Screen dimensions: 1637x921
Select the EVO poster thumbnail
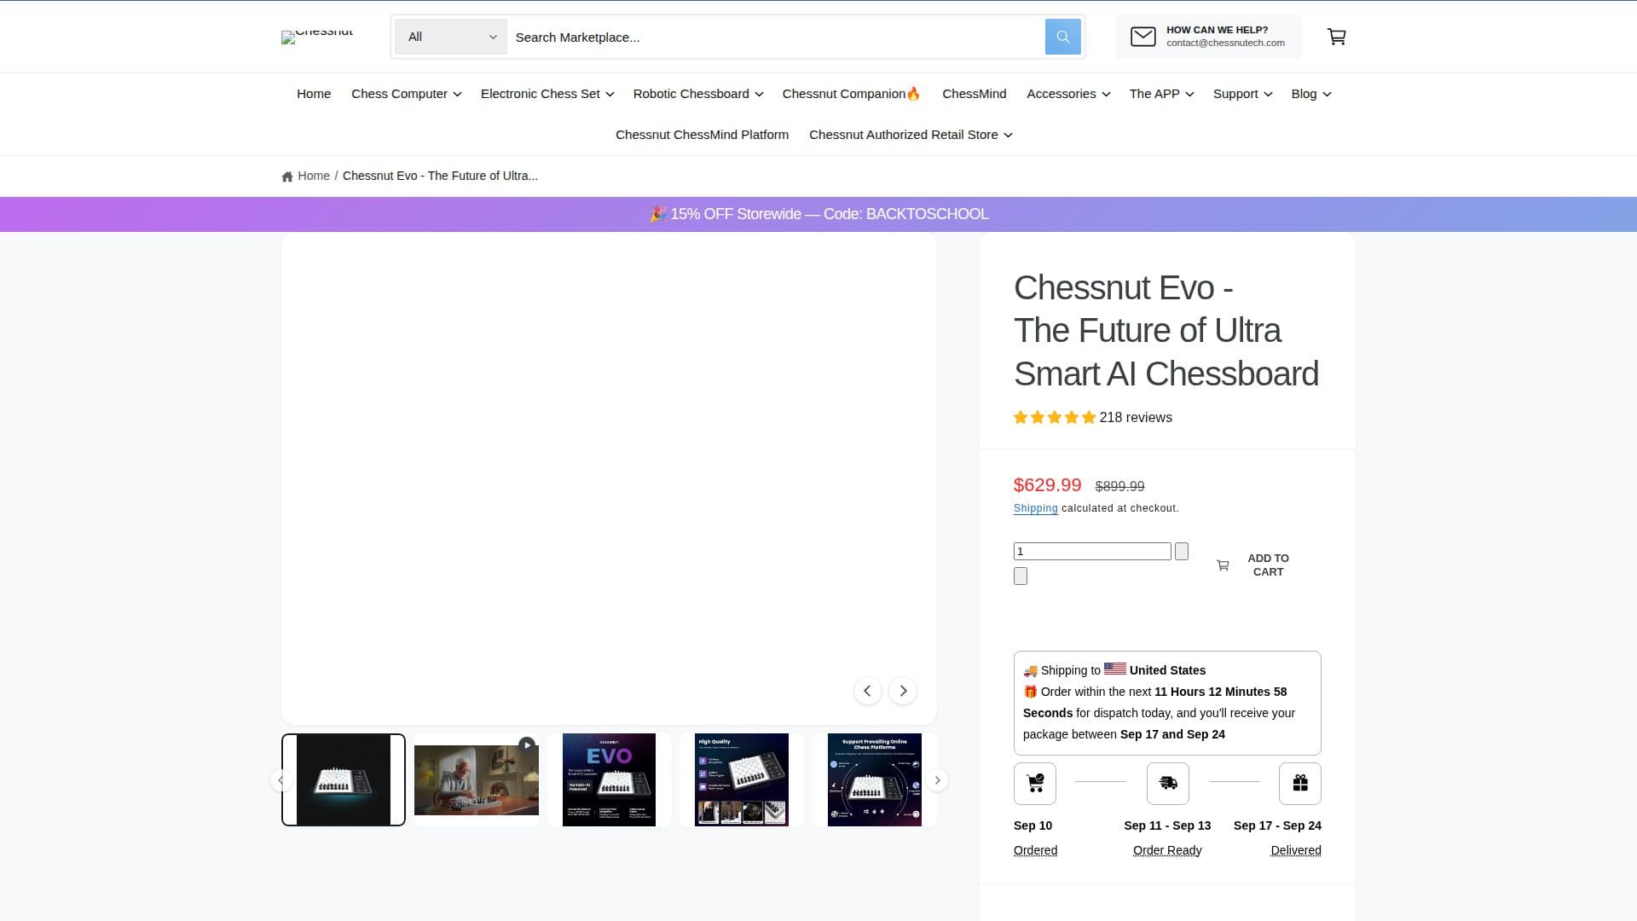(609, 780)
